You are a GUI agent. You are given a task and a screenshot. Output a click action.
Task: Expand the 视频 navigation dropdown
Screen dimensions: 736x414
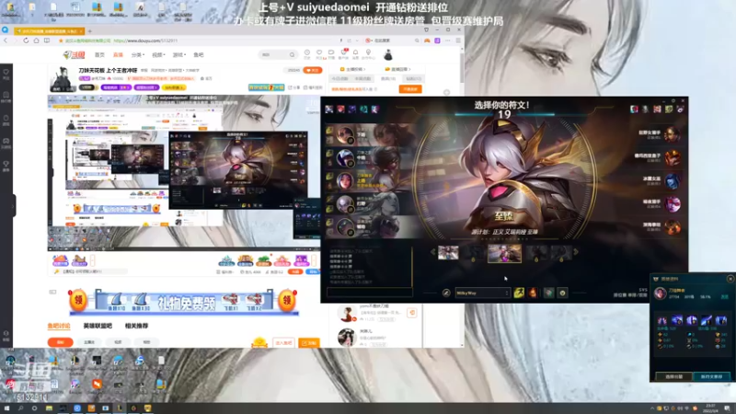[158, 55]
